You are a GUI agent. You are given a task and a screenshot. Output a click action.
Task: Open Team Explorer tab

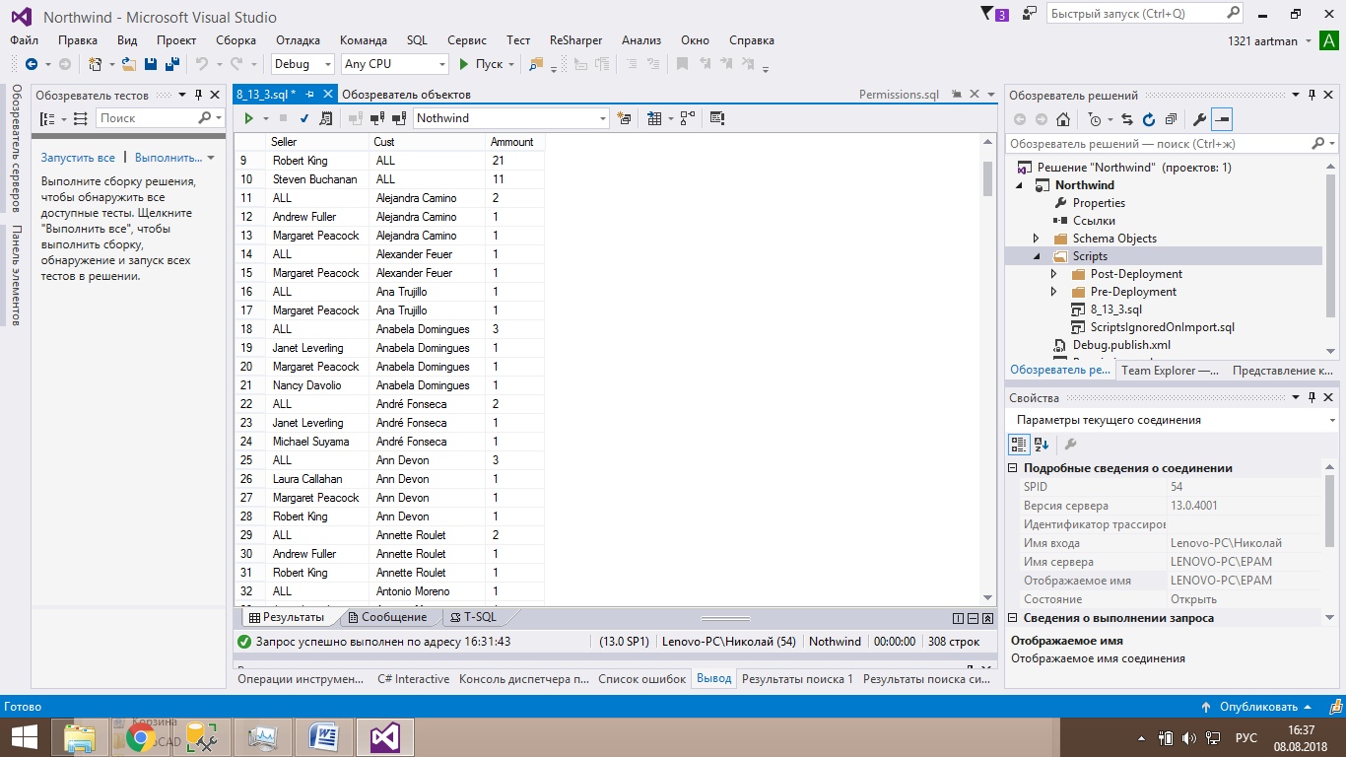point(1171,371)
